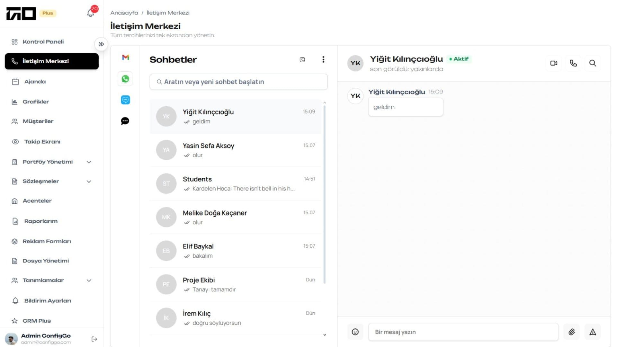Open the emoji picker in the message bar
Screen dimensions: 617x347
click(x=355, y=332)
